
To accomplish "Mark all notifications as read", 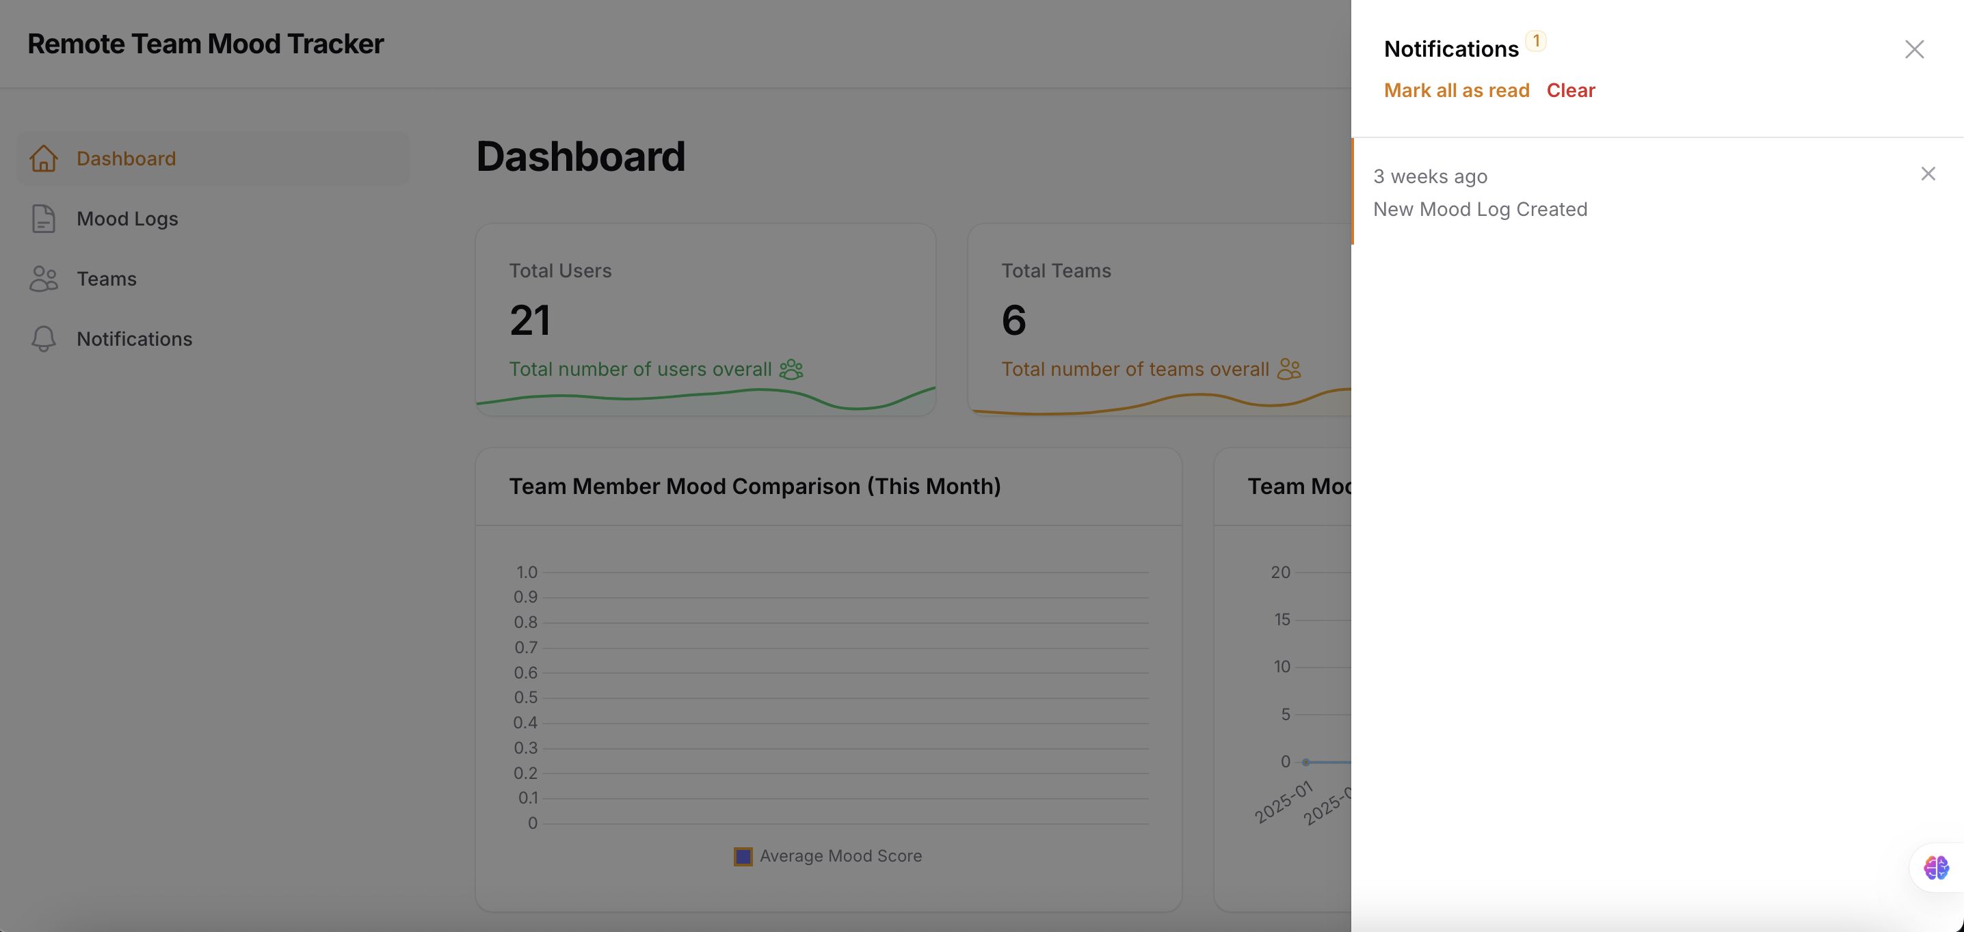I will click(1456, 91).
